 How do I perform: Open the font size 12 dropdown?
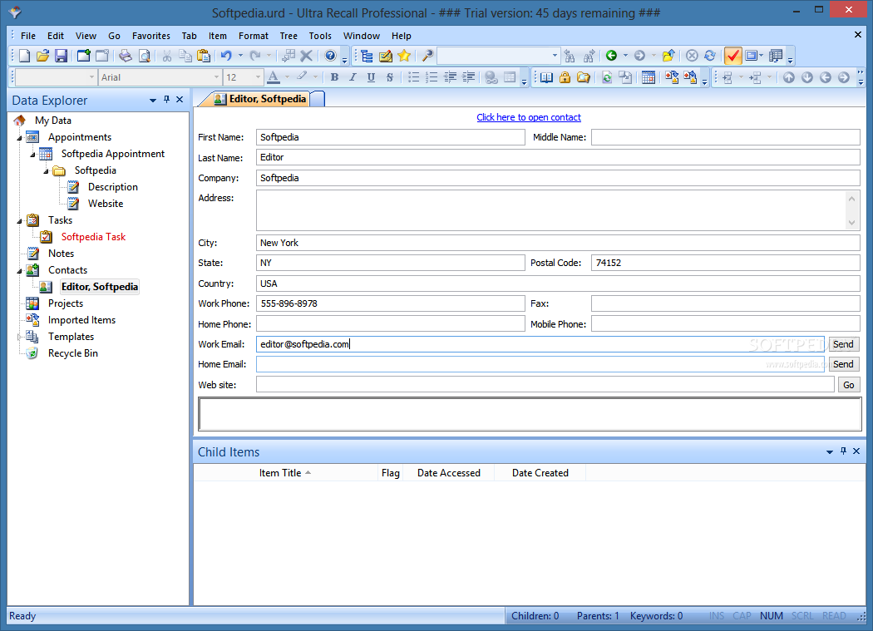[258, 77]
